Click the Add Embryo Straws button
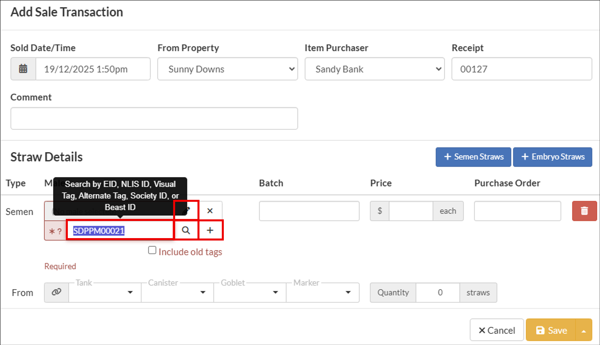The image size is (600, 345). point(553,157)
